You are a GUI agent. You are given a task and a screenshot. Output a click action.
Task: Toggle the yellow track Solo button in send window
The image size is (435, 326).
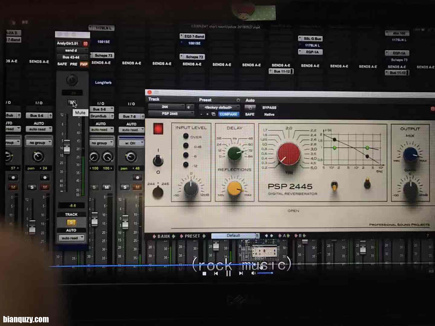(x=71, y=222)
